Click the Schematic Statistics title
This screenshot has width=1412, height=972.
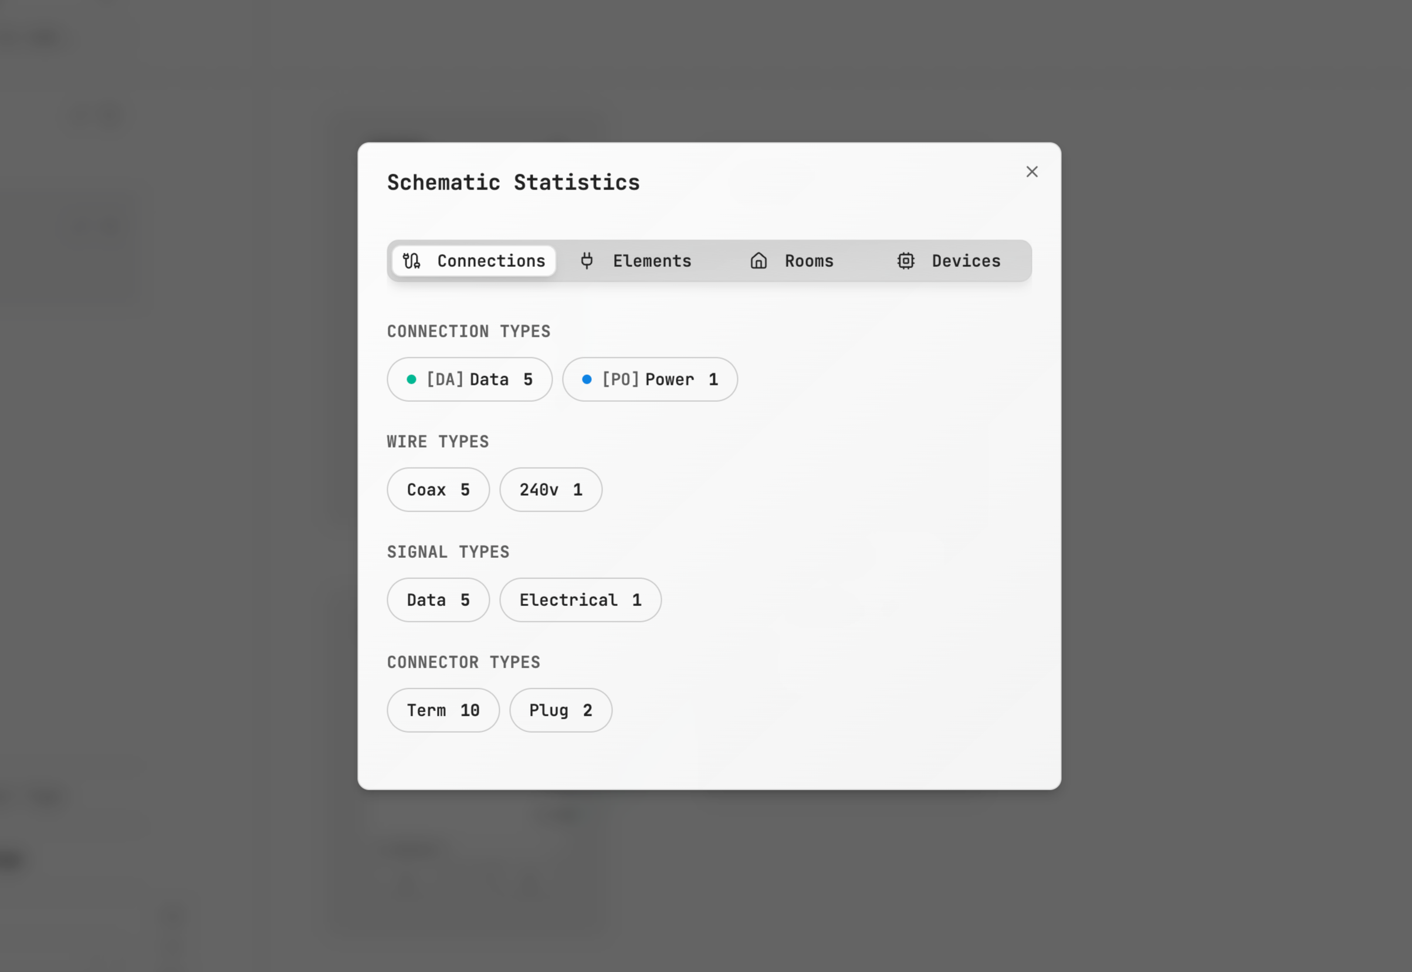pyautogui.click(x=513, y=182)
